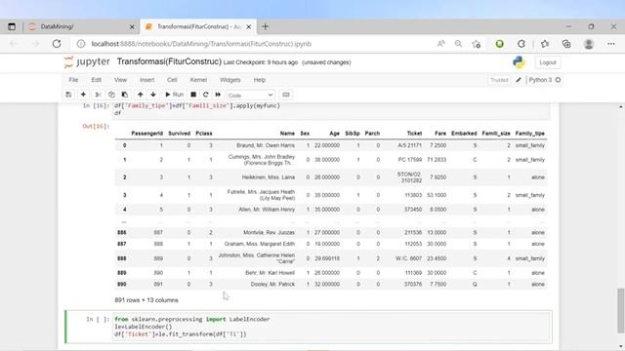This screenshot has width=625, height=351.
Task: Open the collections icon
Action: [x=566, y=44]
